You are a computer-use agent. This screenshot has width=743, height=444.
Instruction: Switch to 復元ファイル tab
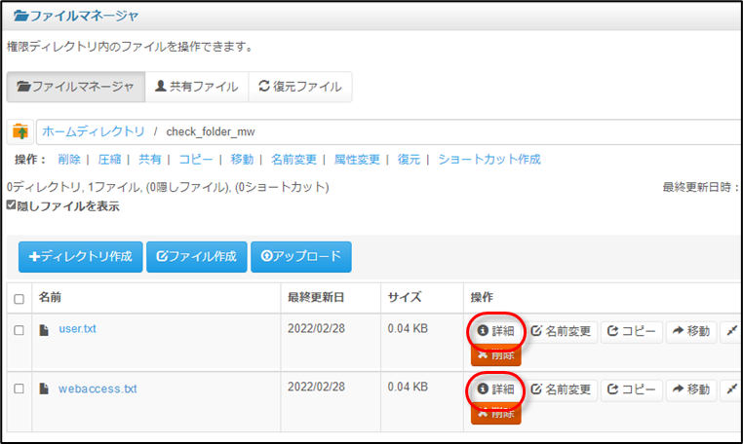299,87
